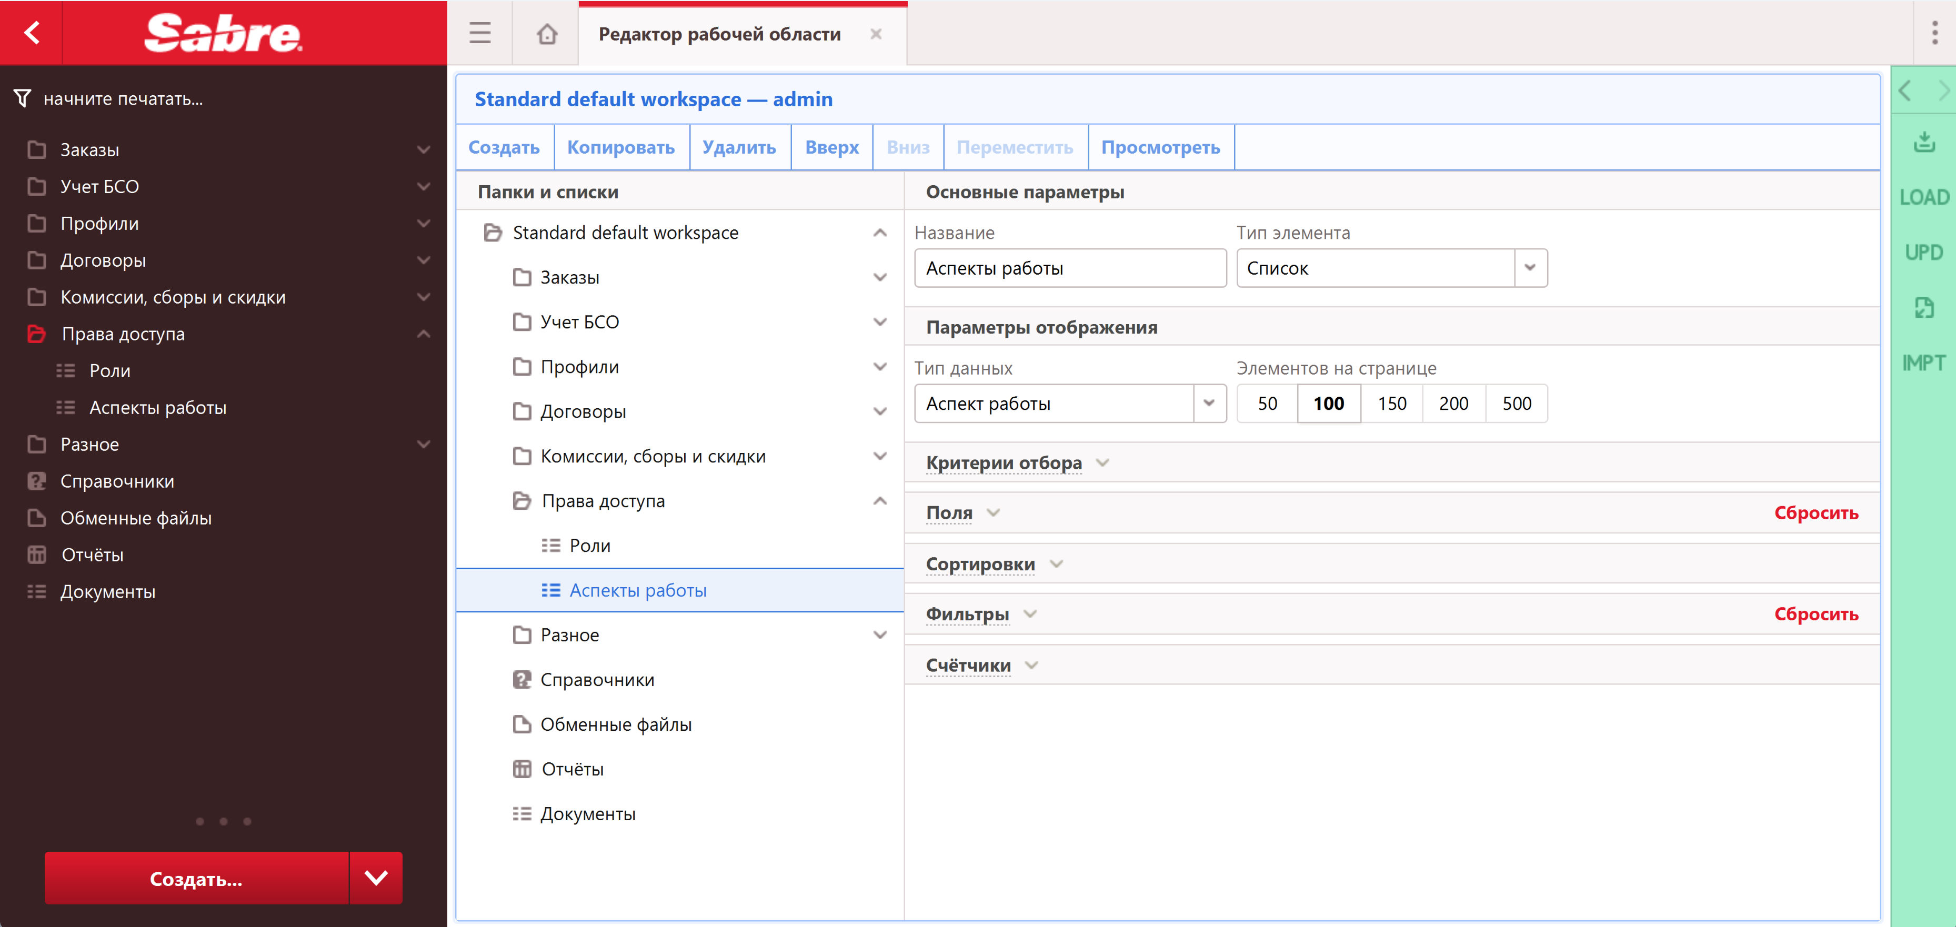
Task: Click the Копировать toolbar tab
Action: (620, 147)
